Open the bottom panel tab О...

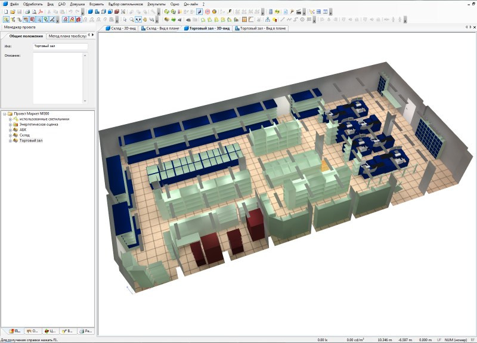[x=32, y=331]
